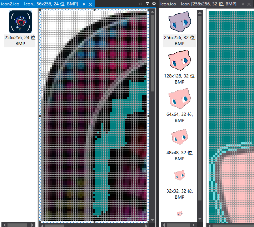This screenshot has height=227, width=254.
Task: Open the window options gear icon
Action: (154, 4)
